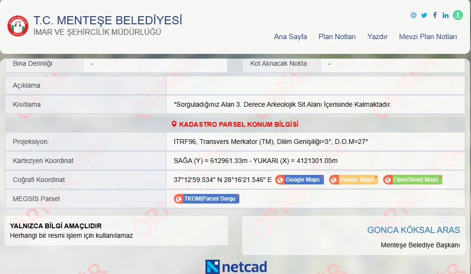
Task: Click TKGM|Parsel Sorgu button
Action: coord(206,198)
